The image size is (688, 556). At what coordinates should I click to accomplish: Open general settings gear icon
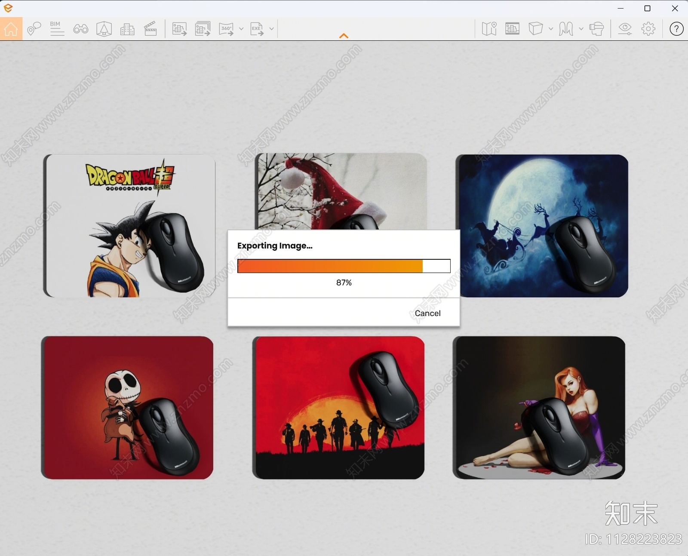[648, 29]
